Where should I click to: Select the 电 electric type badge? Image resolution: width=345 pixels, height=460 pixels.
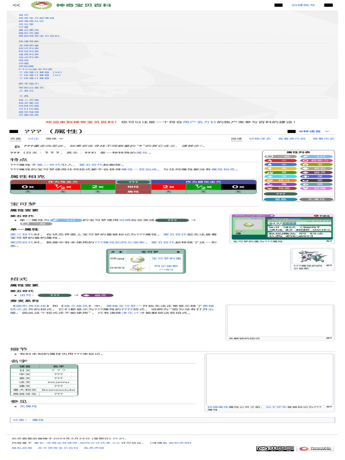281,168
